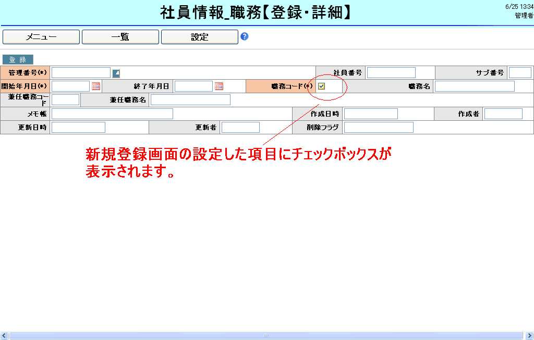Select the 兼任職務コード input box
534x340 pixels.
[x=66, y=100]
